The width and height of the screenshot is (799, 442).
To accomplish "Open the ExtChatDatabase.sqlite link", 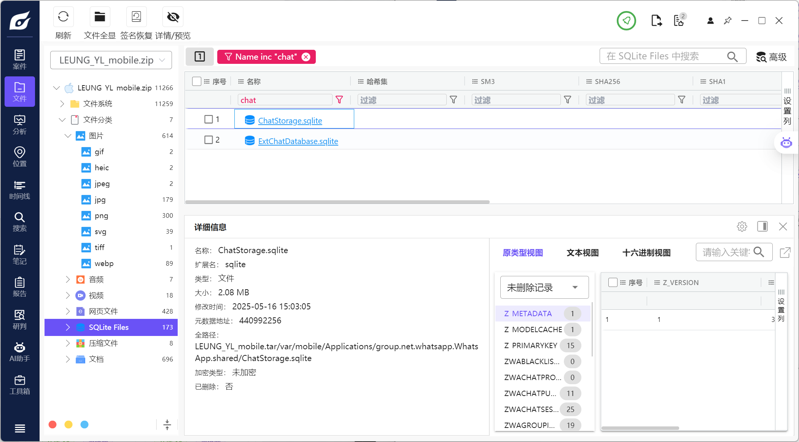I will pyautogui.click(x=298, y=141).
